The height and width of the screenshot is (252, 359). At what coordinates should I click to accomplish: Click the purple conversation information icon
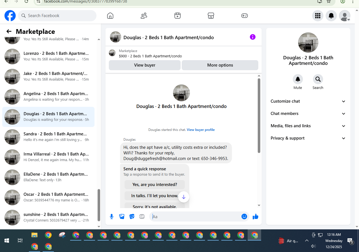253,37
